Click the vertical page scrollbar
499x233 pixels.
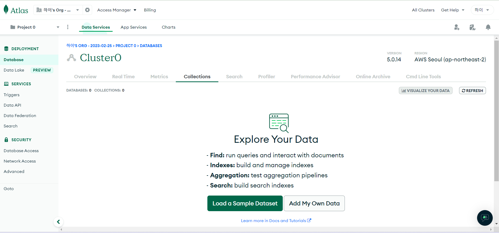tap(496, 111)
